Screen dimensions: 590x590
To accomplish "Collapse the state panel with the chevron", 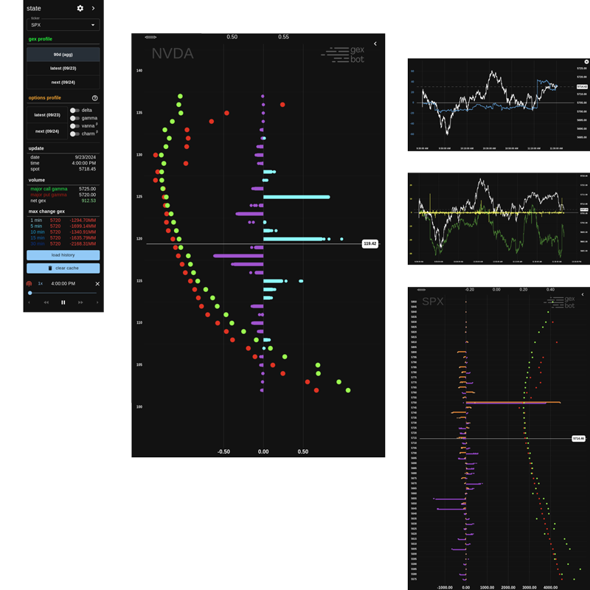I will pyautogui.click(x=94, y=8).
